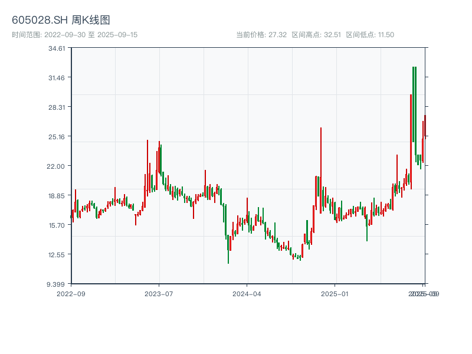The width and height of the screenshot is (472, 354).
Task: Click the 区间高点: 32.51 label
Action: tap(316, 35)
